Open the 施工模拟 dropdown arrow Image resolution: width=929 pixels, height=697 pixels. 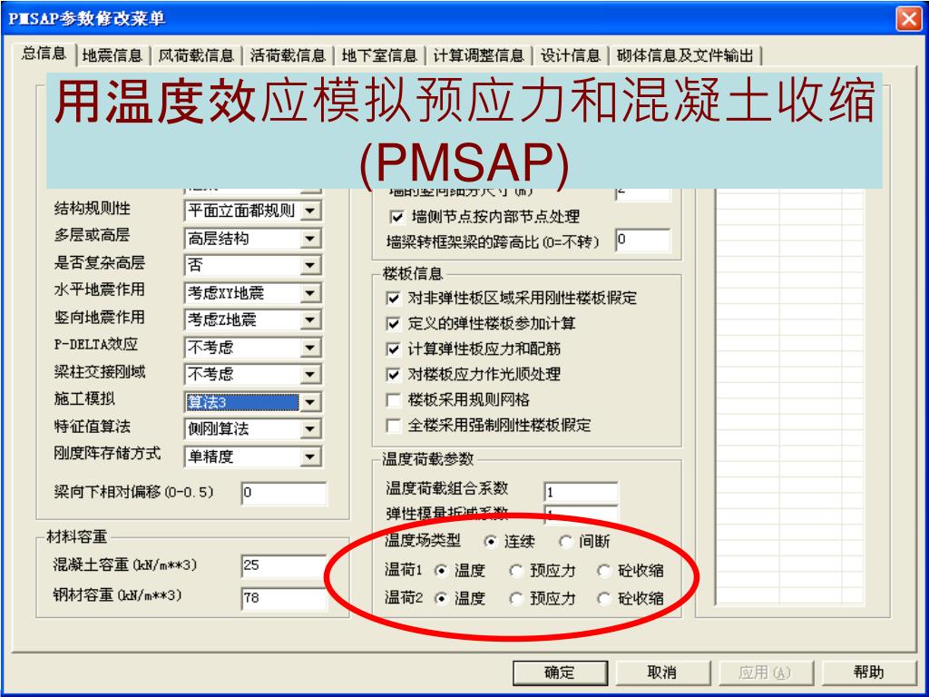coord(310,402)
